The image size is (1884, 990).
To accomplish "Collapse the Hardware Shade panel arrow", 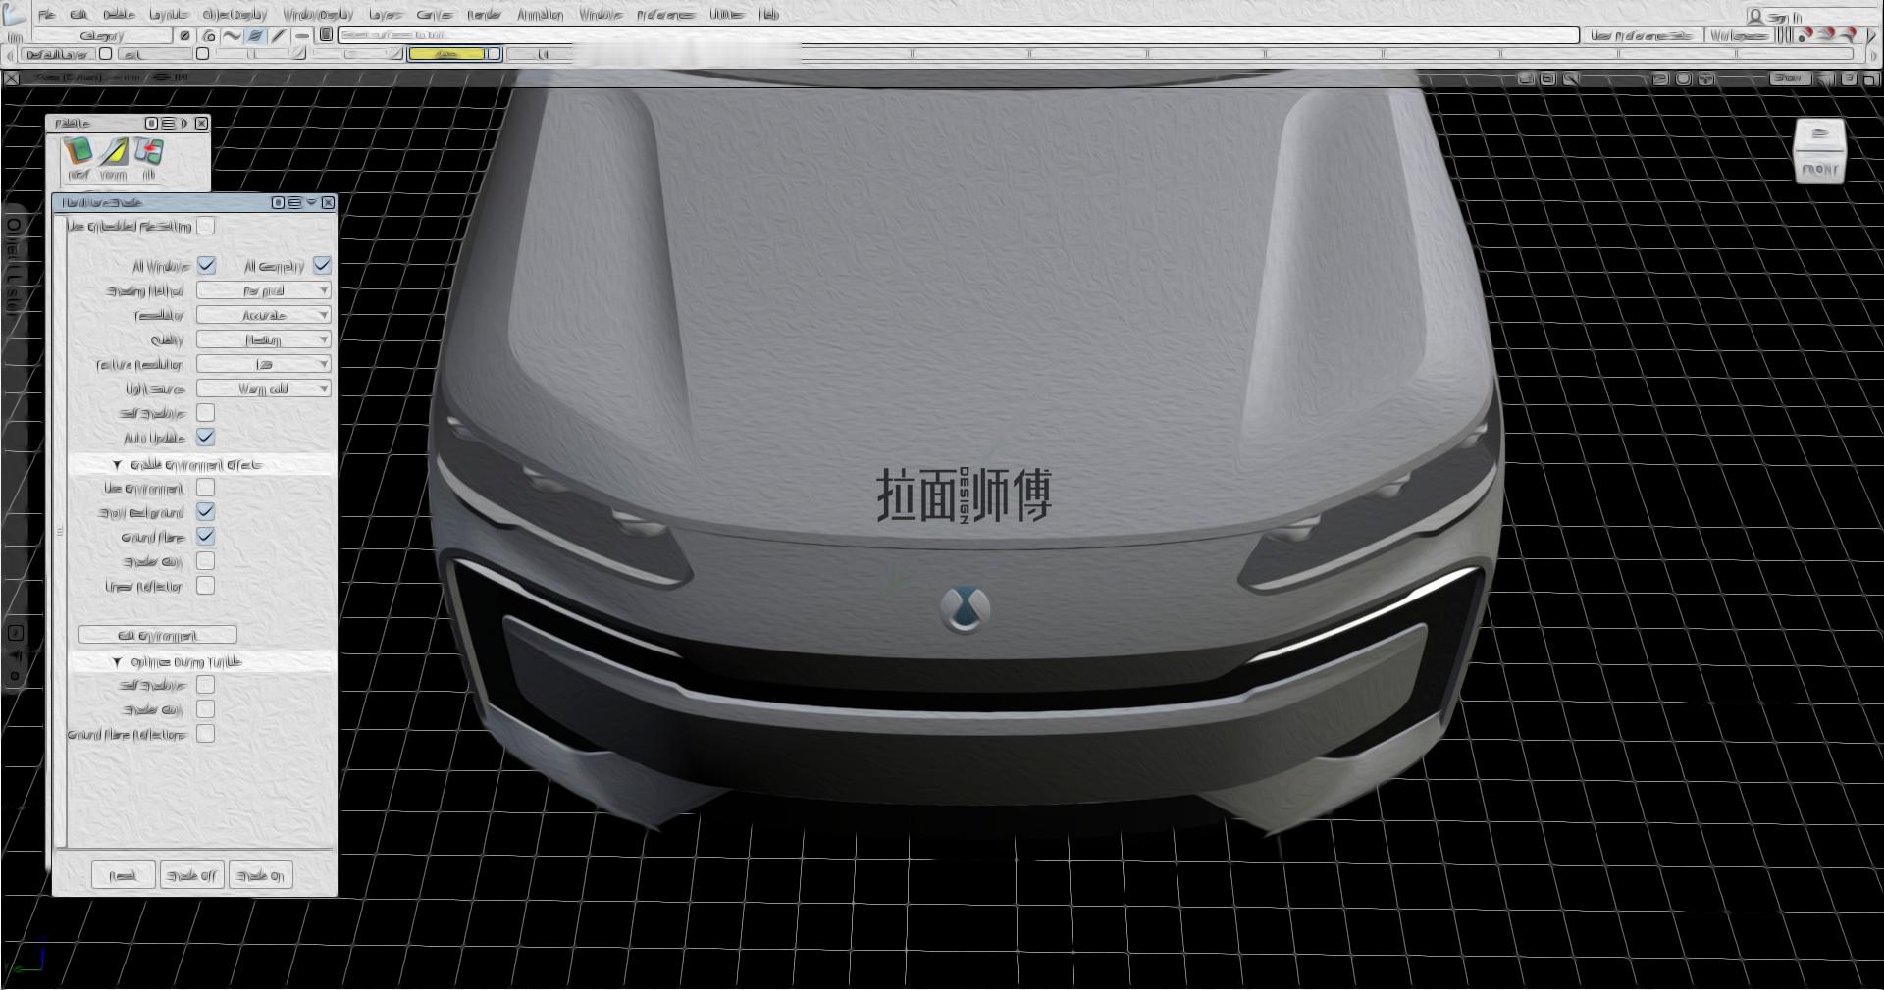I will click(x=311, y=202).
